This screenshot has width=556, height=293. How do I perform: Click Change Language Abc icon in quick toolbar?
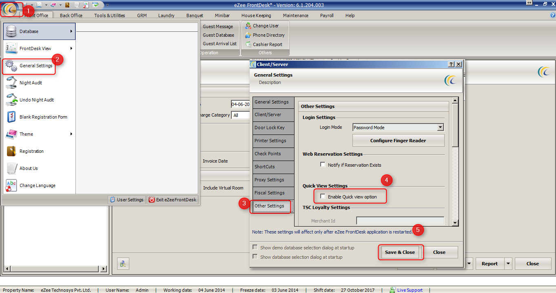coord(86,5)
